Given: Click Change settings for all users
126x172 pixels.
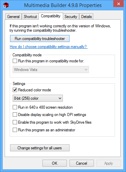Looking at the screenshot, I should (40, 148).
